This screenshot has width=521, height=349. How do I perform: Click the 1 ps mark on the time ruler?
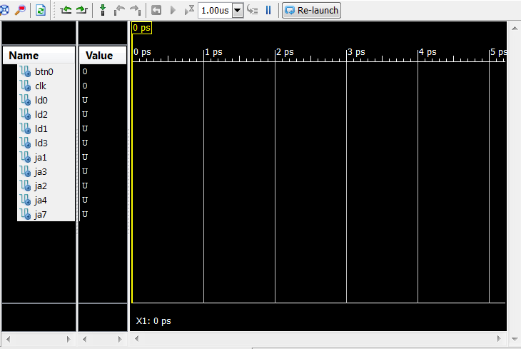(x=213, y=52)
